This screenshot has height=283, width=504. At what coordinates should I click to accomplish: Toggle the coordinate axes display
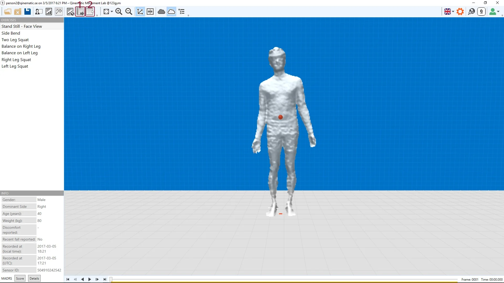pyautogui.click(x=140, y=12)
